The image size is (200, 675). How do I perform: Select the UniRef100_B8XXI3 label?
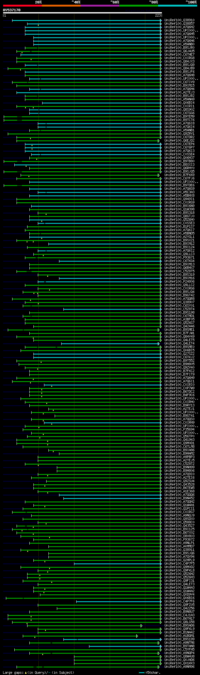coord(179,165)
